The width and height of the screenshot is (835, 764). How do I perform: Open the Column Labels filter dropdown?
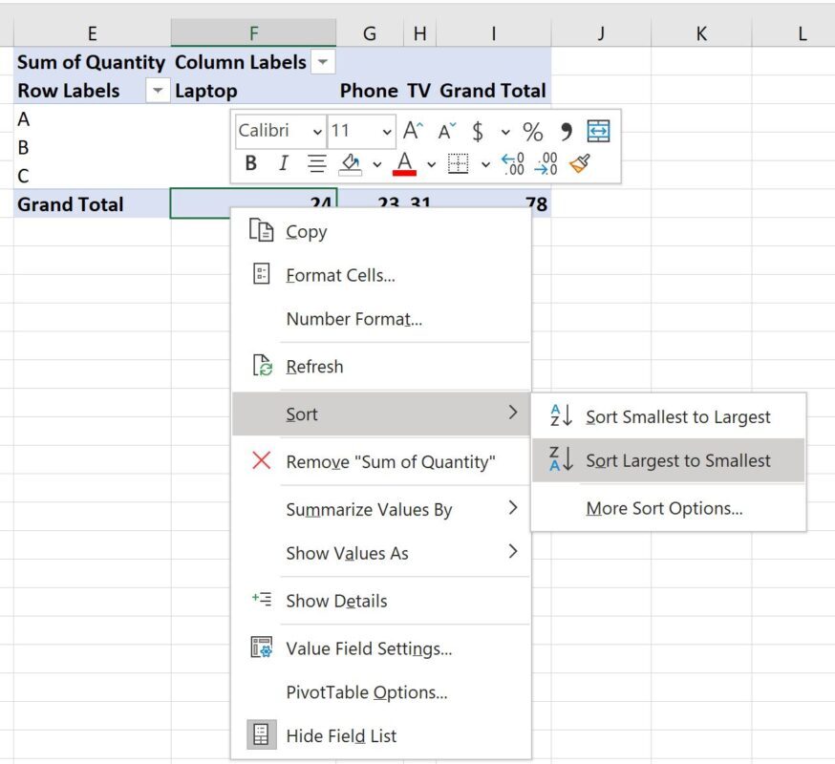(x=322, y=62)
